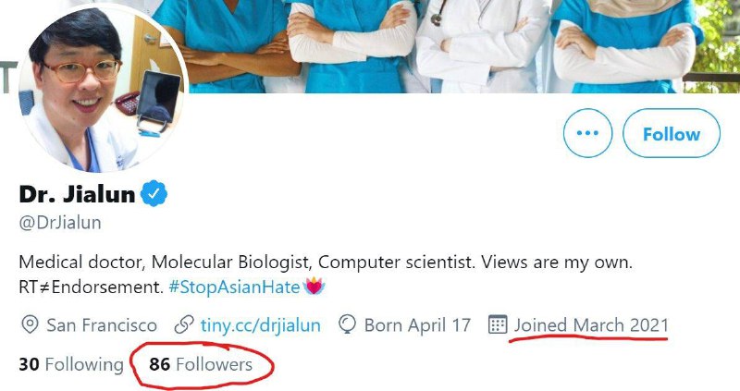This screenshot has width=740, height=391.
Task: Click the calendar icon beside Joined
Action: [x=498, y=325]
